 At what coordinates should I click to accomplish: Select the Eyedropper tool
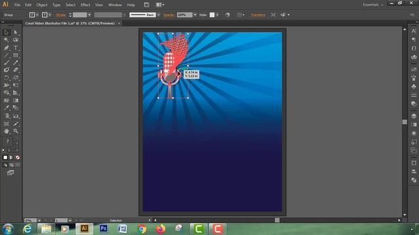(x=7, y=108)
